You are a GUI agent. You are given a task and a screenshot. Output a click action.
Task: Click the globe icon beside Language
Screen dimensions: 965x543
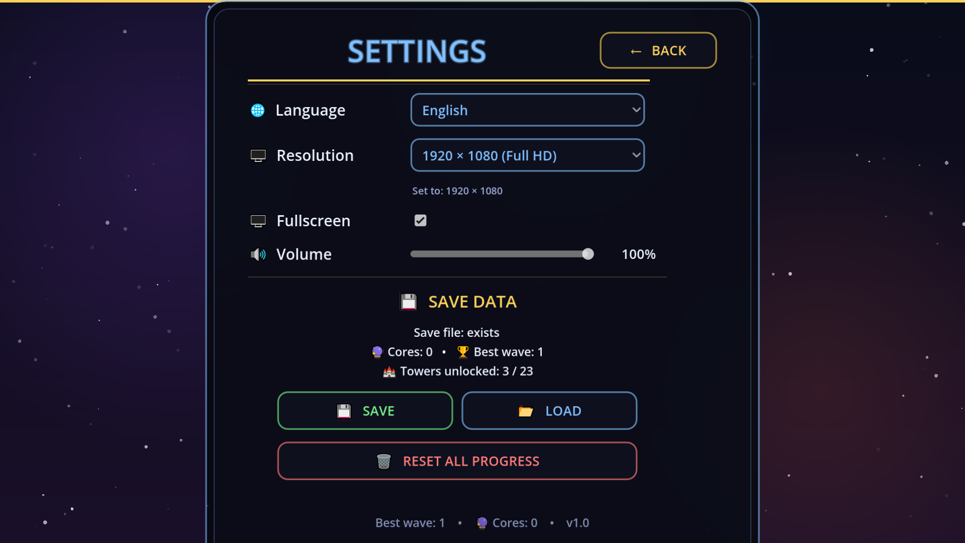click(x=258, y=110)
